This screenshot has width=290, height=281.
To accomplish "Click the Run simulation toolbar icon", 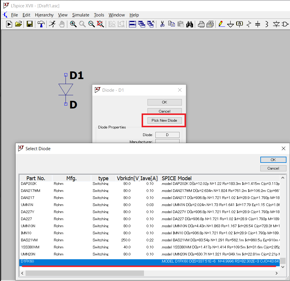I will click(9, 24).
